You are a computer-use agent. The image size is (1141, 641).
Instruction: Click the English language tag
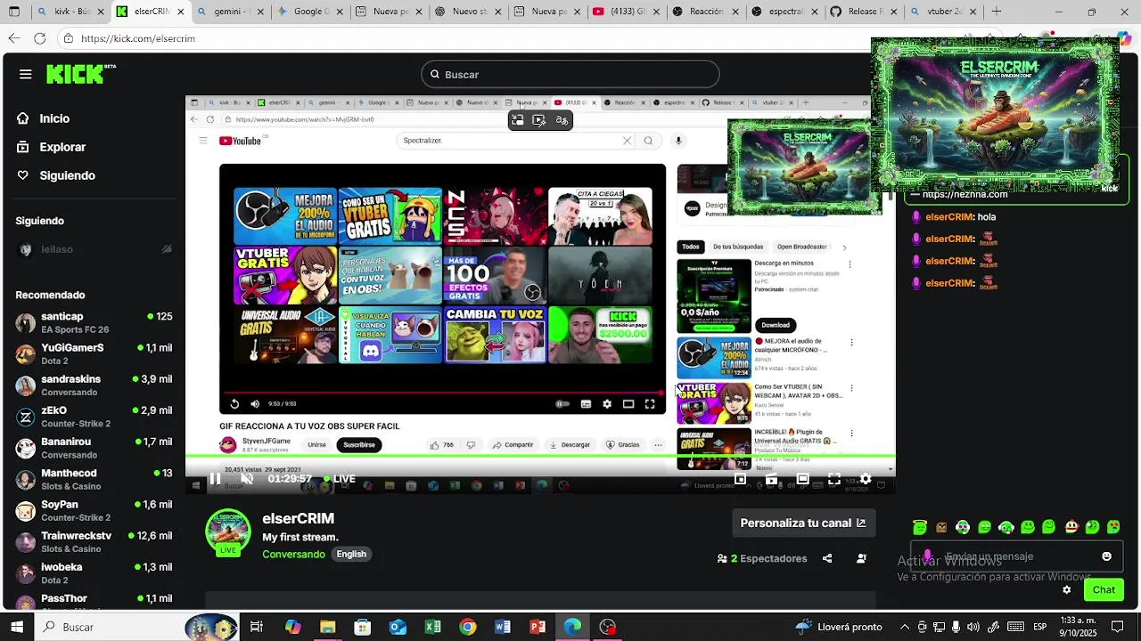click(x=351, y=554)
